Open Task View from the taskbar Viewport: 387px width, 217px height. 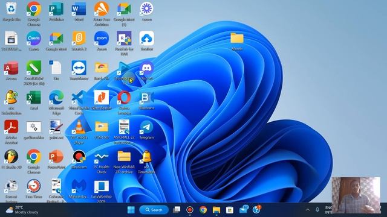(177, 210)
